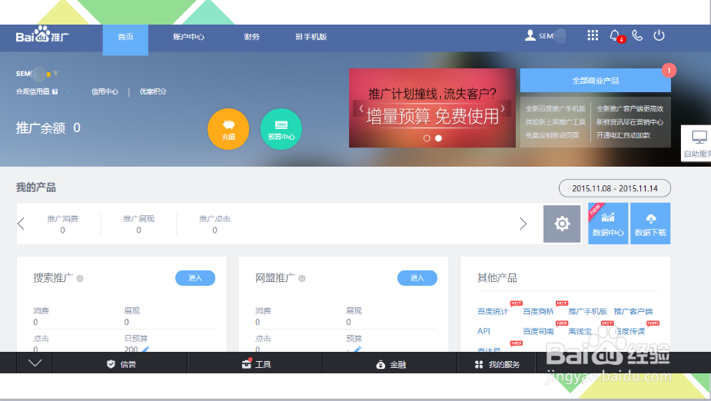The height and width of the screenshot is (401, 711).
Task: Open the 信用中心 link
Action: pyautogui.click(x=105, y=91)
